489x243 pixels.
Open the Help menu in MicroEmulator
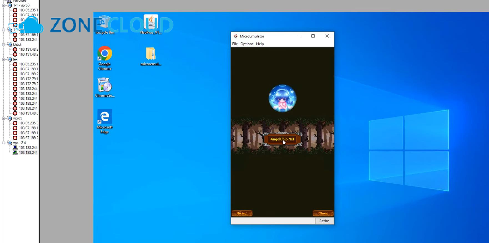[x=260, y=44]
